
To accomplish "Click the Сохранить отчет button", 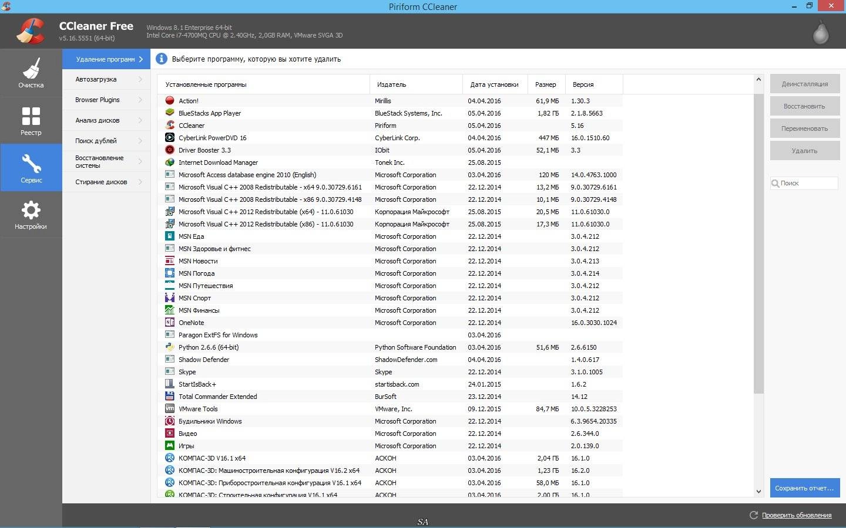I will [x=805, y=488].
